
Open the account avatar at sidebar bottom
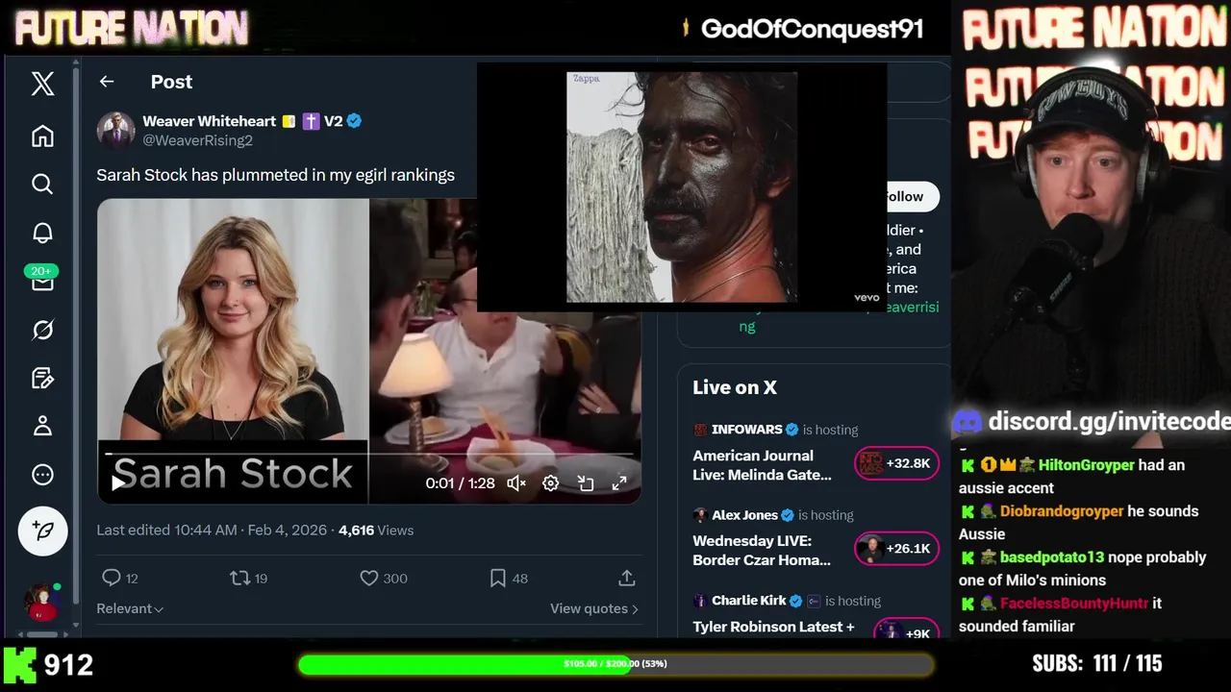(42, 602)
